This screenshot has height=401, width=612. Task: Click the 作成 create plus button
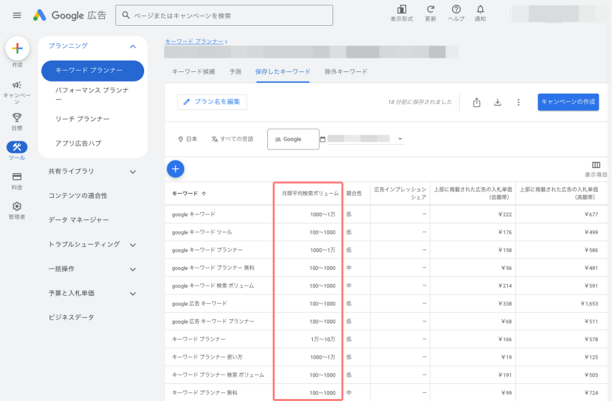point(17,48)
